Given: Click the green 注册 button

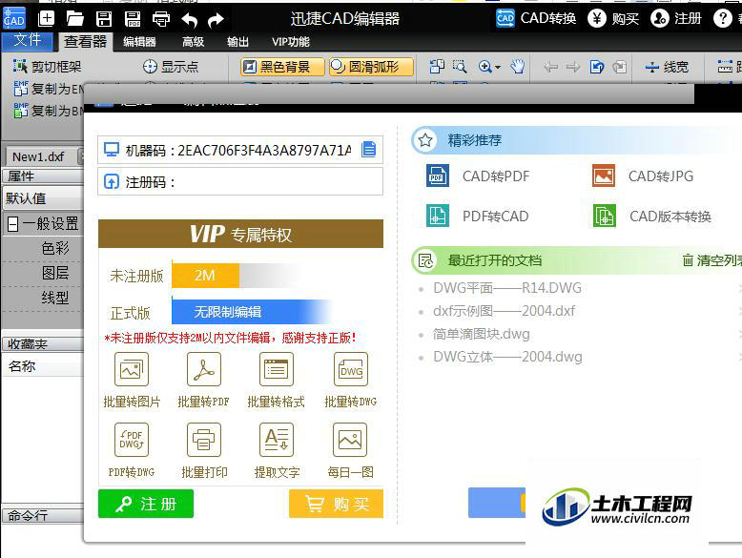Looking at the screenshot, I should click(146, 504).
